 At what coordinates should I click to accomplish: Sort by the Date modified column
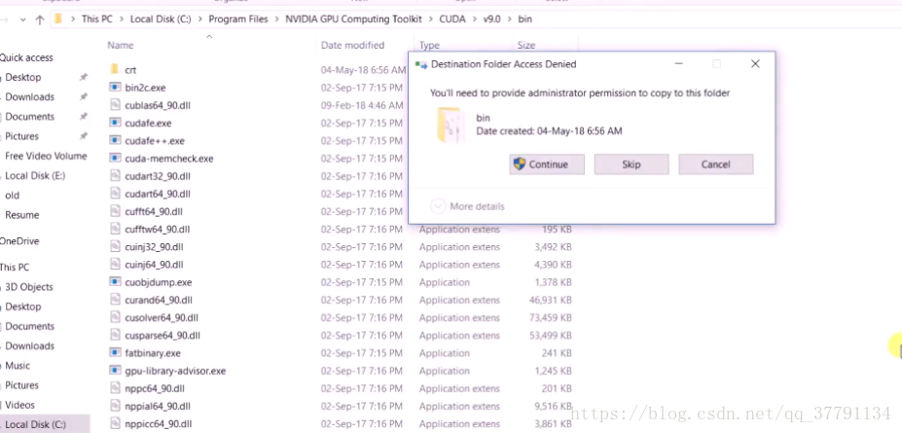(x=352, y=45)
